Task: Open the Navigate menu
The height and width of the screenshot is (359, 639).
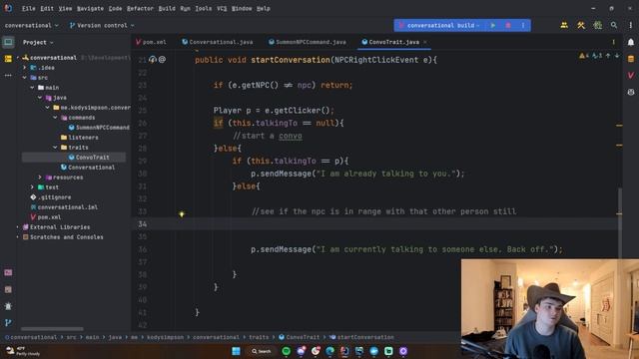Action: point(90,8)
